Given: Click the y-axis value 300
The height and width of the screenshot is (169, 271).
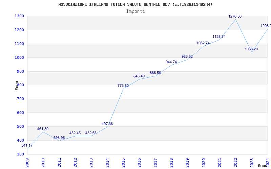Looking at the screenshot, I should 21,154.
